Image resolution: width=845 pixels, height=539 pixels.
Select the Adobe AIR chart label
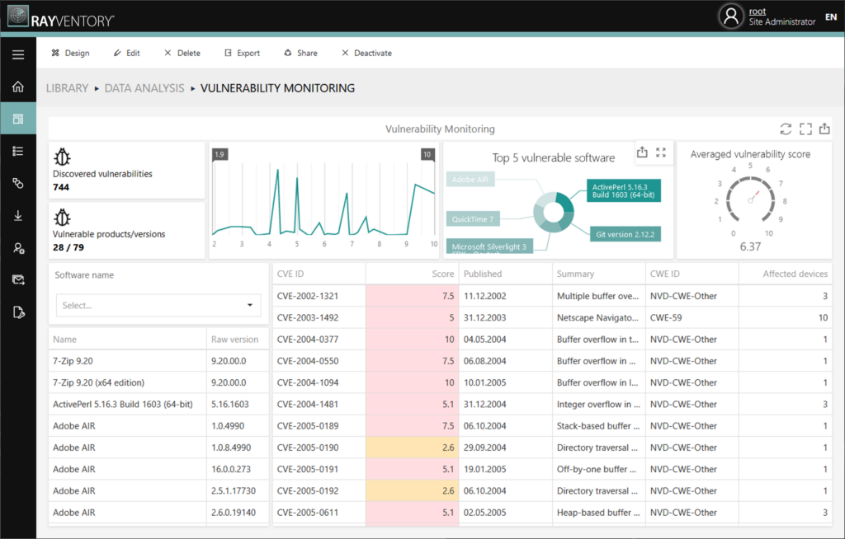tap(470, 180)
